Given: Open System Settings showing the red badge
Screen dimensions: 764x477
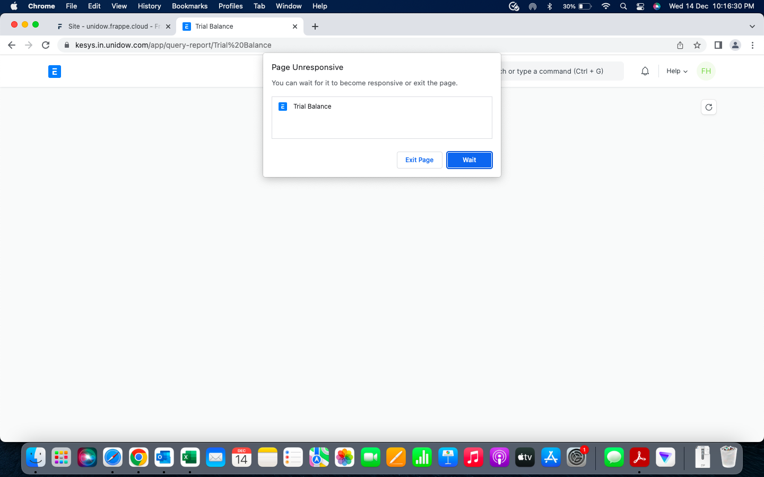Looking at the screenshot, I should click(576, 457).
